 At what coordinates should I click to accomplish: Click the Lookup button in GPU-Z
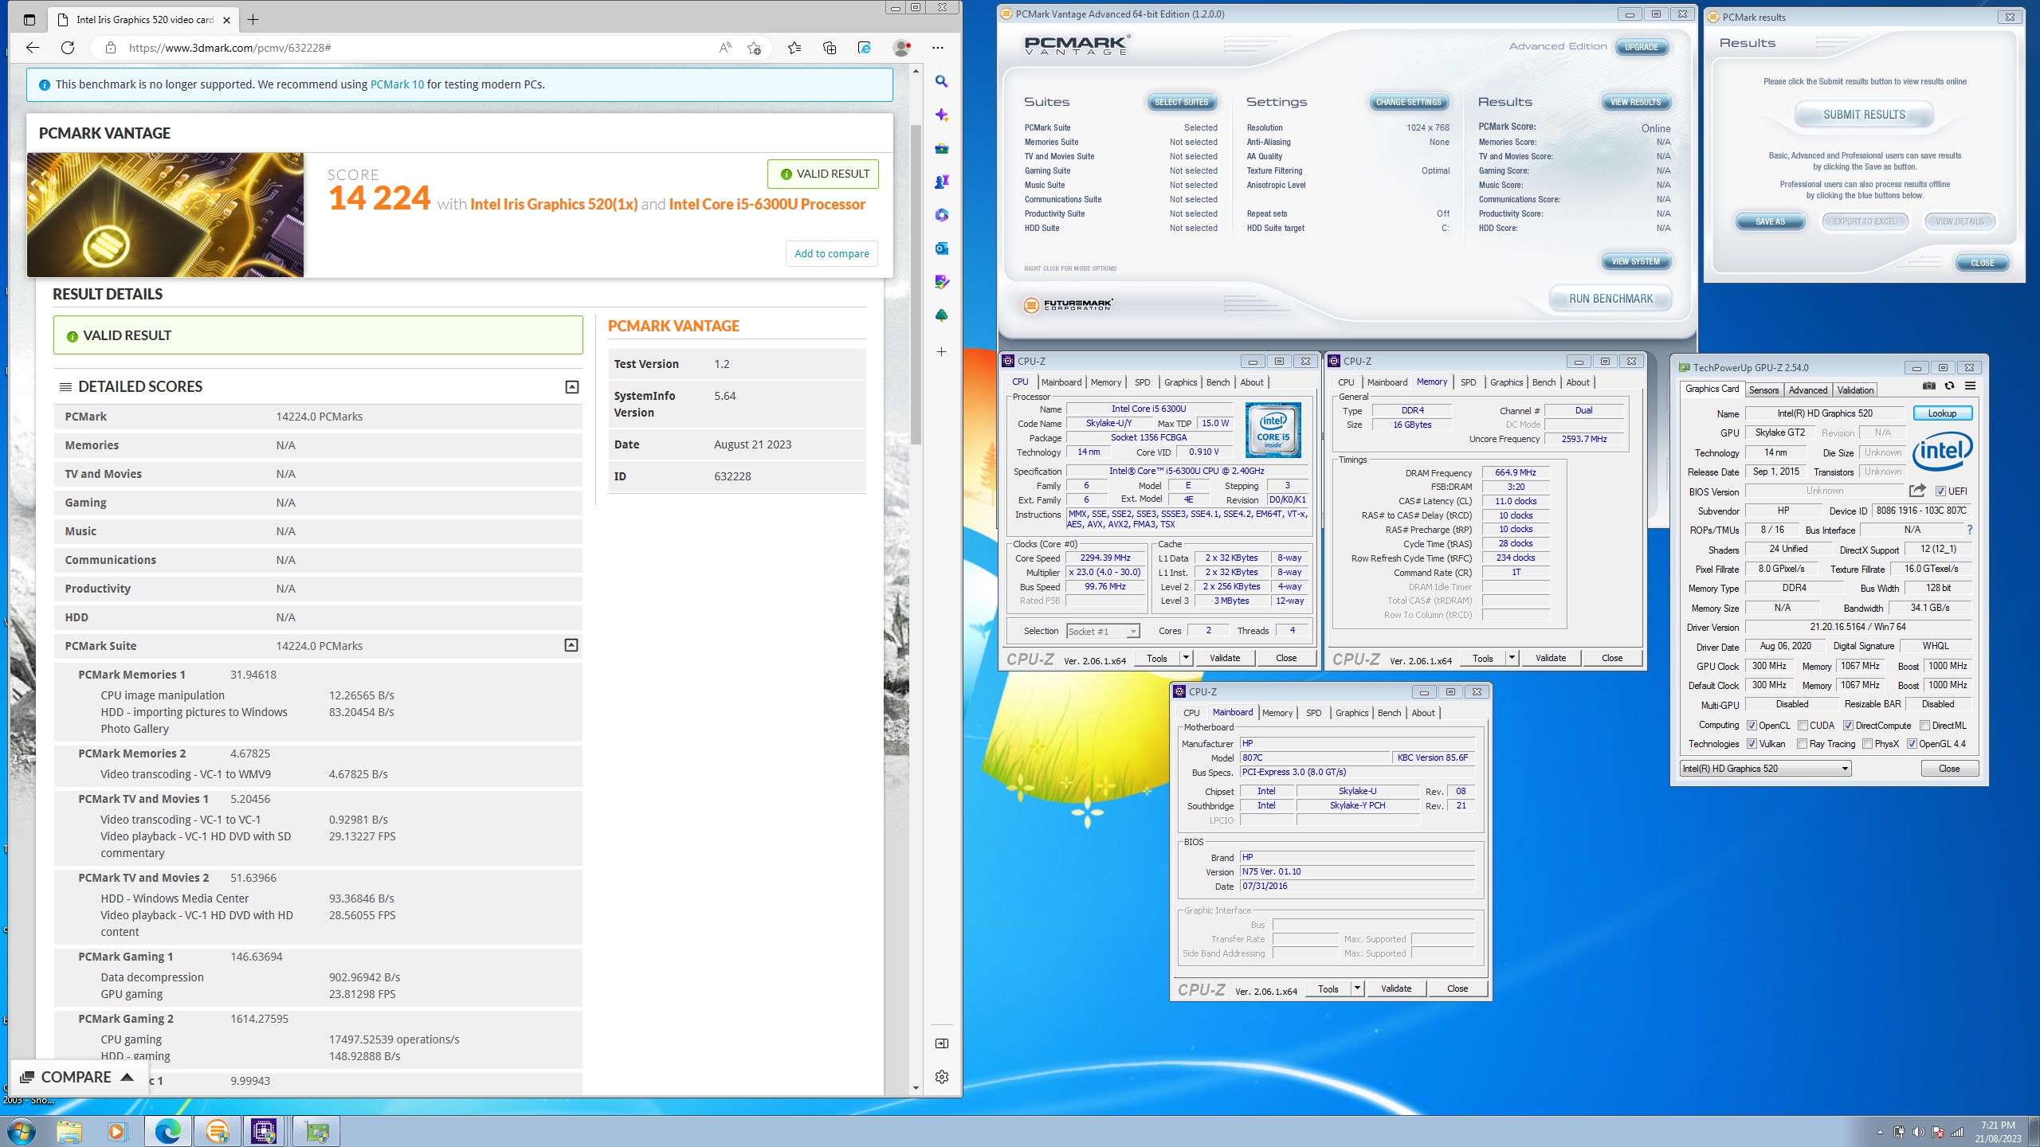pos(1942,413)
